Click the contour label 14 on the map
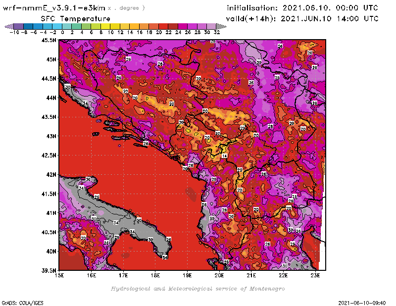396x306 pixels. (x=225, y=156)
